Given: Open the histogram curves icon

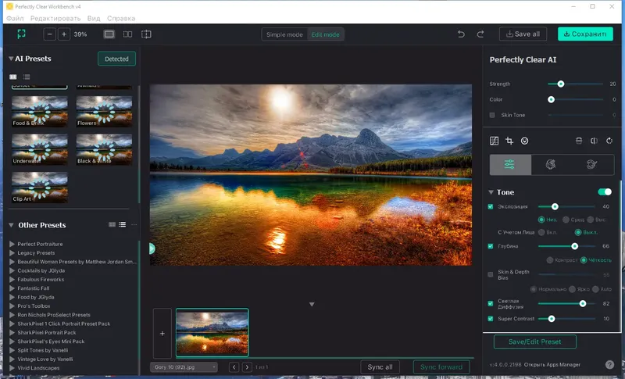Looking at the screenshot, I should point(494,141).
